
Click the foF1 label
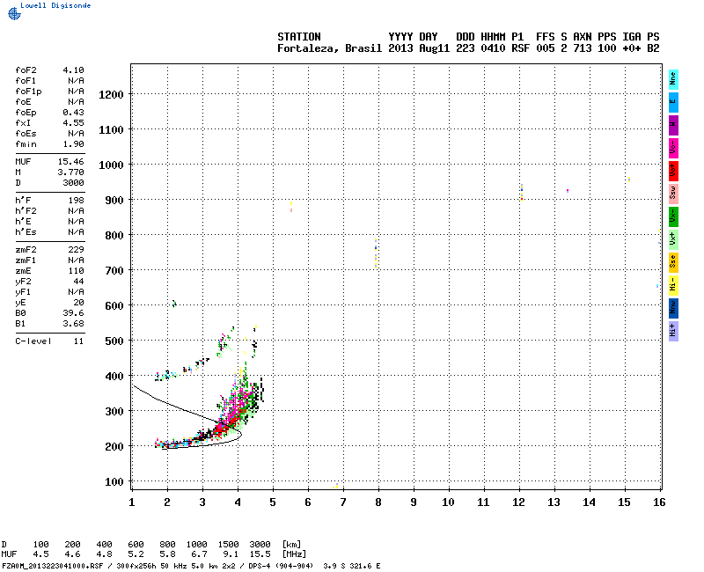click(x=26, y=81)
